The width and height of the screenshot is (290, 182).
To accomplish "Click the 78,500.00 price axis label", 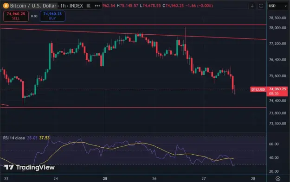I will (277, 18).
